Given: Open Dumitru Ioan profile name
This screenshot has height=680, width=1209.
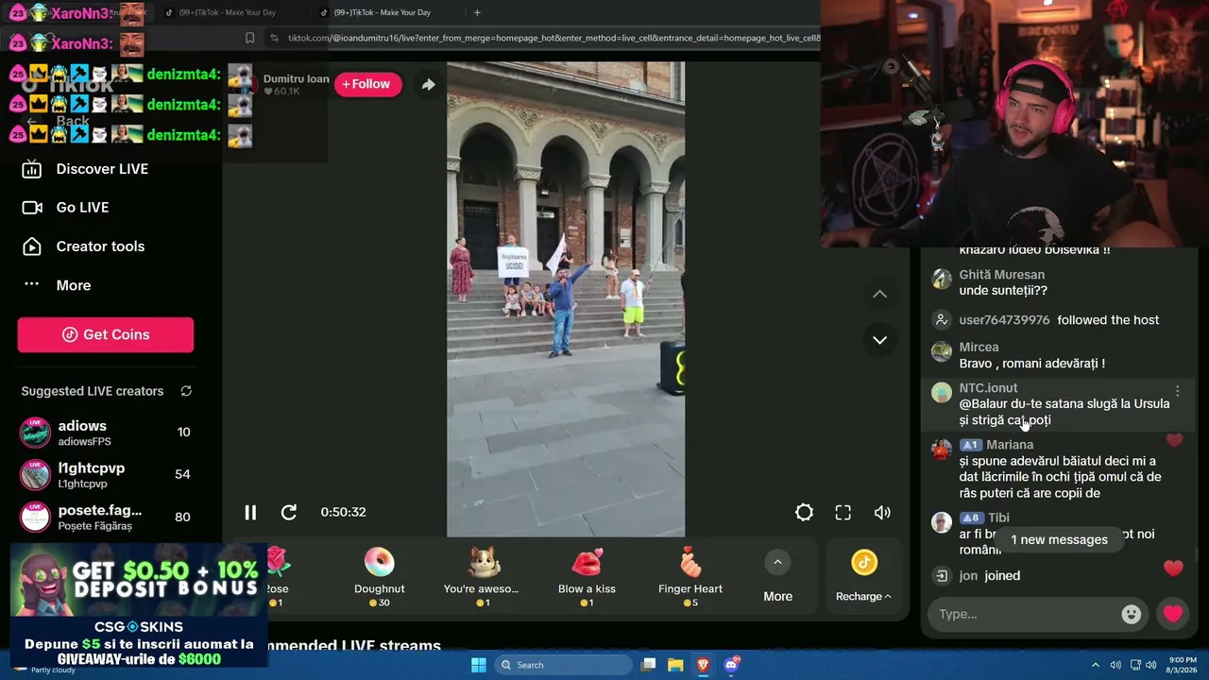Looking at the screenshot, I should click(x=296, y=78).
